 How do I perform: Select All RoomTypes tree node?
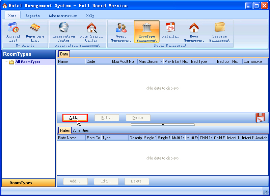28,62
